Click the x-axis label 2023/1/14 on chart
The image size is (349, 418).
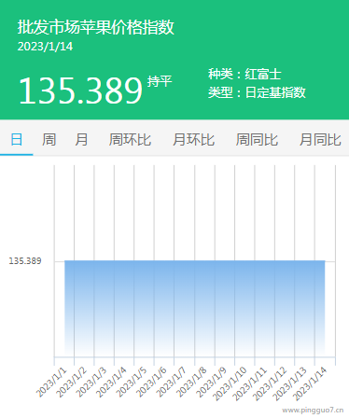(310, 383)
